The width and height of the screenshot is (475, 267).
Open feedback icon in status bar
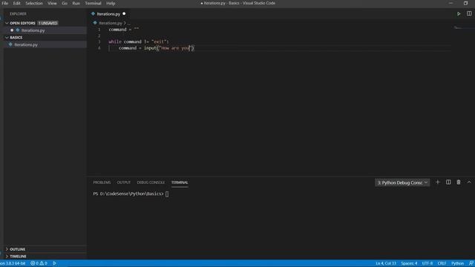pyautogui.click(x=471, y=263)
